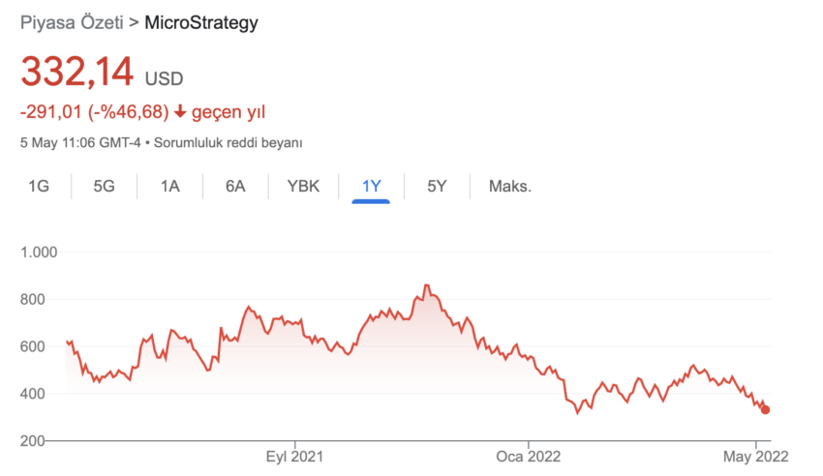823x476 pixels.
Task: Click the May 2022 axis label
Action: pyautogui.click(x=756, y=457)
